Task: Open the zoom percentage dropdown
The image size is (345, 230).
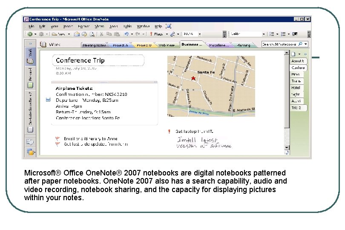Action: coord(200,34)
